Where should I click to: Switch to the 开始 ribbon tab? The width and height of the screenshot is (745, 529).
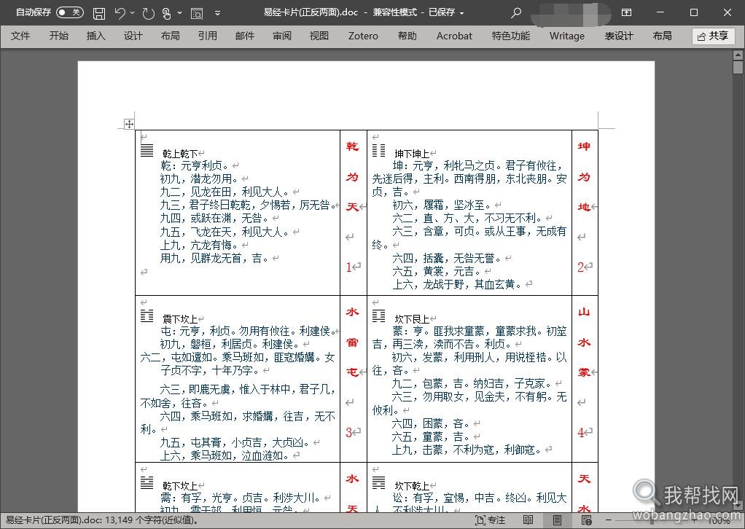pyautogui.click(x=58, y=36)
